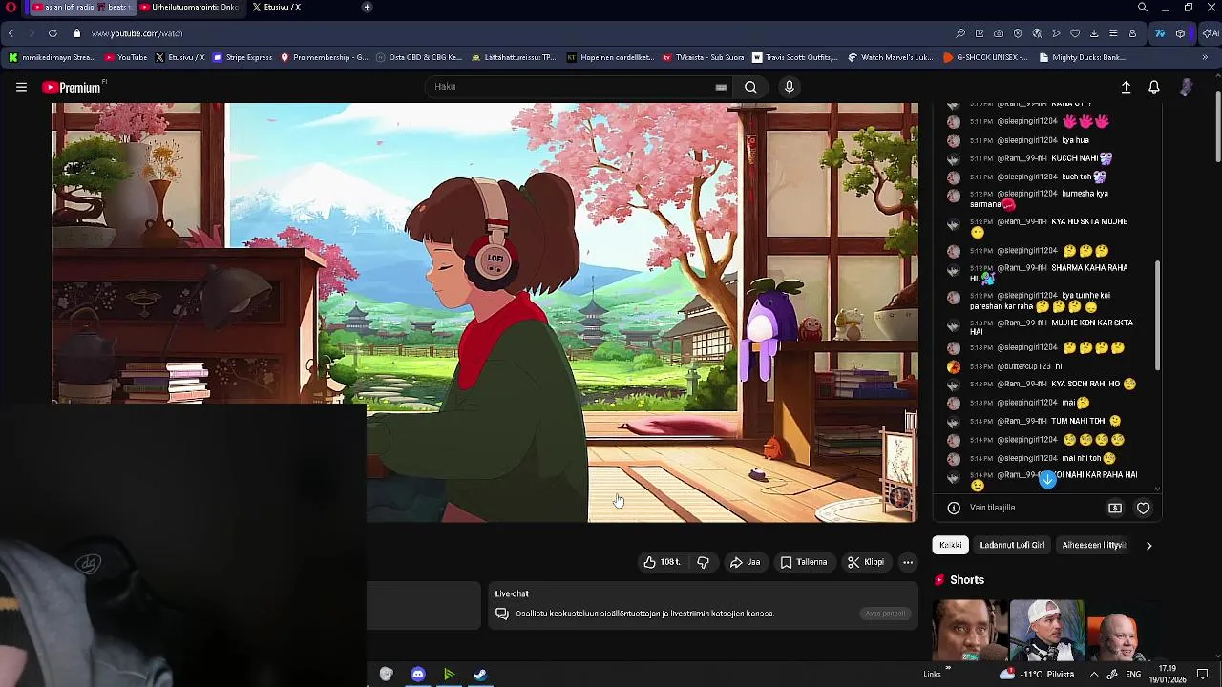Share the video using Jaa

coord(746,562)
